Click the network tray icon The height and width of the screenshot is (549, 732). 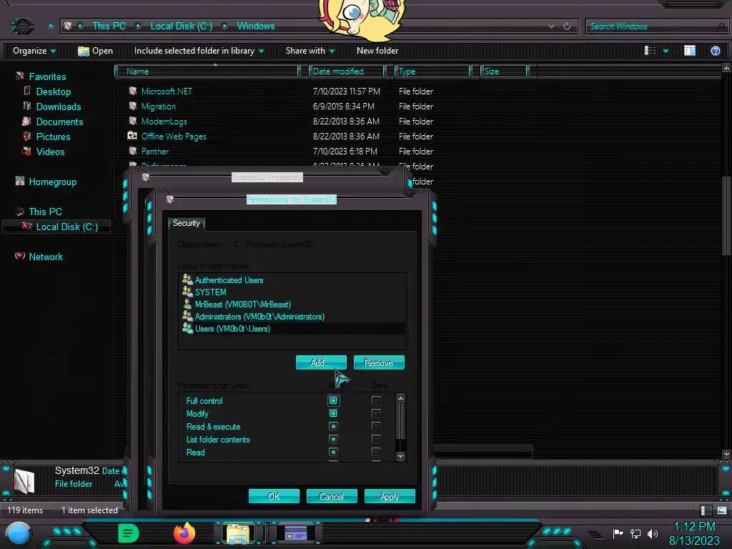[635, 533]
